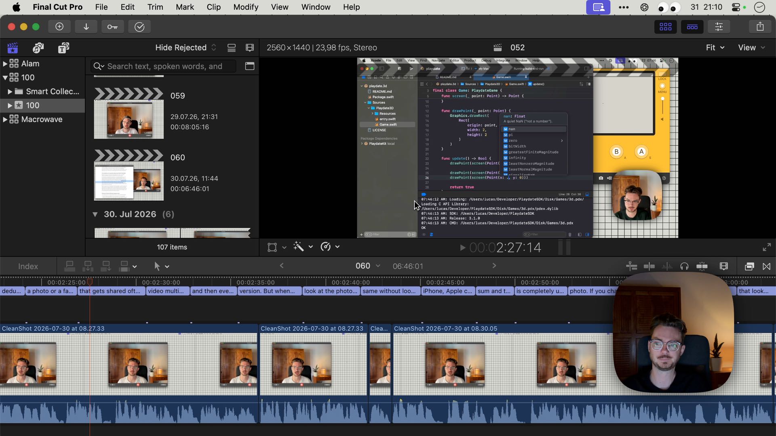Image resolution: width=776 pixels, height=436 pixels.
Task: Open the viewer View options dropdown
Action: tap(751, 48)
